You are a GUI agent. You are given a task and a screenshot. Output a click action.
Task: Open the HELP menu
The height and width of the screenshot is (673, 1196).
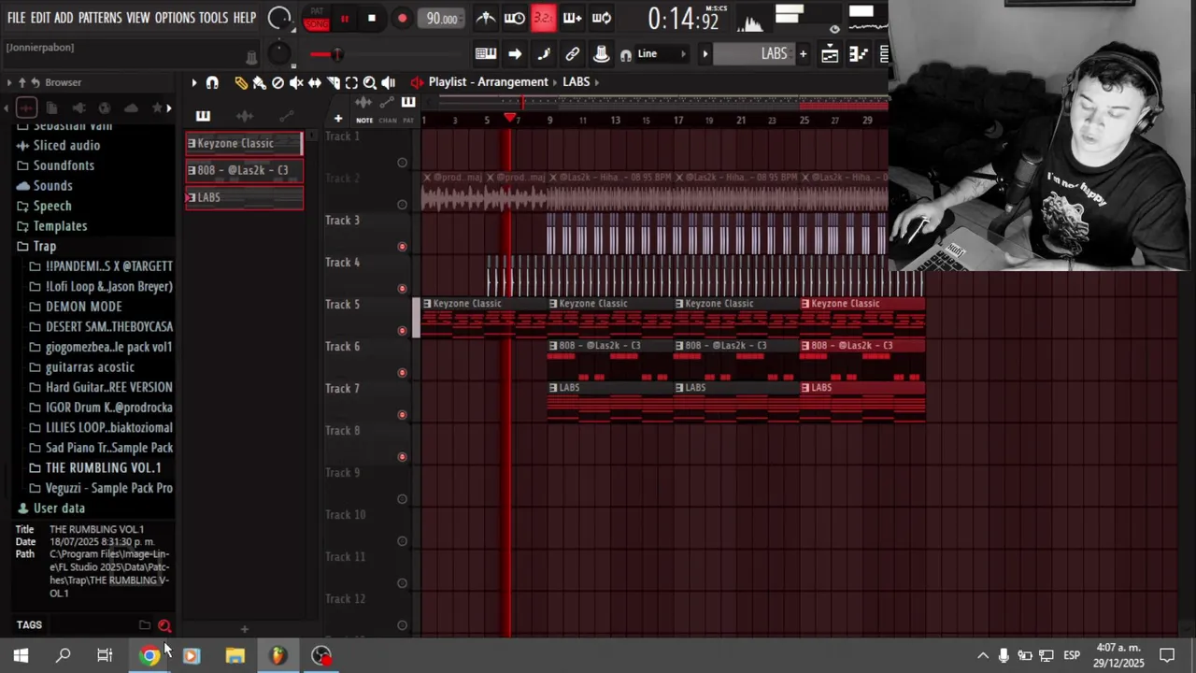click(245, 18)
